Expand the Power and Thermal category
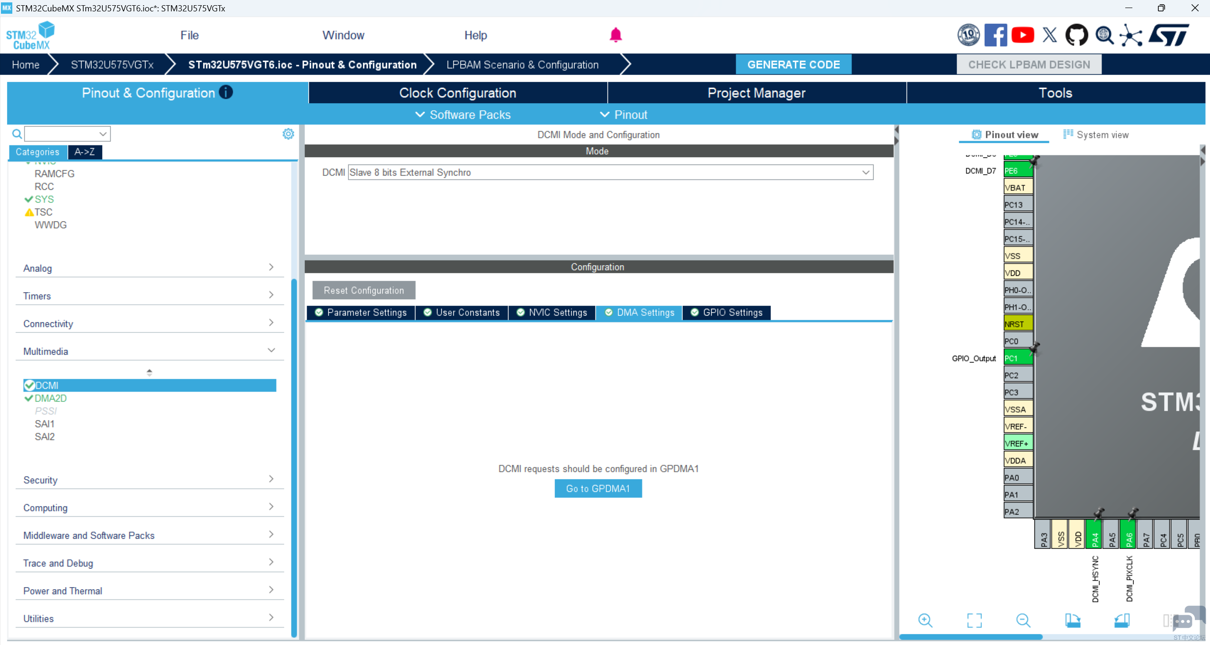 pyautogui.click(x=150, y=591)
